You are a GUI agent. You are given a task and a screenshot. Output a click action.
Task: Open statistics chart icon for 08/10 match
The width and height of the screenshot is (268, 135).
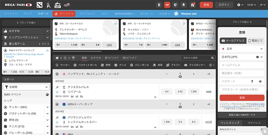point(72,96)
